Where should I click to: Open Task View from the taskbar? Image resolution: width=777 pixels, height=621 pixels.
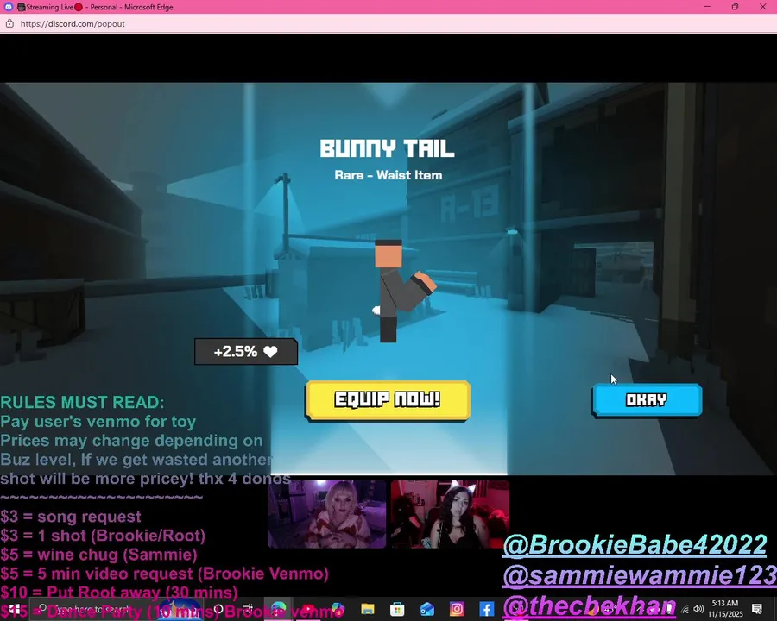(247, 609)
